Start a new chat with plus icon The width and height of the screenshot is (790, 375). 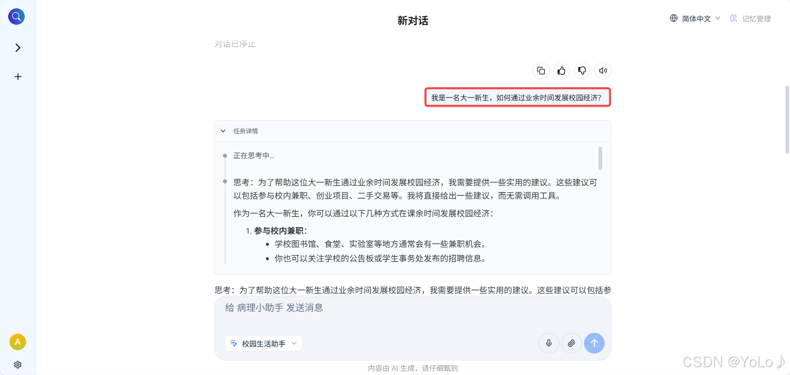point(18,77)
